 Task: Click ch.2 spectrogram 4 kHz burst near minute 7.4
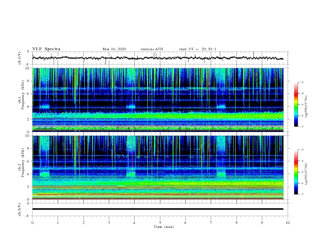point(221,174)
